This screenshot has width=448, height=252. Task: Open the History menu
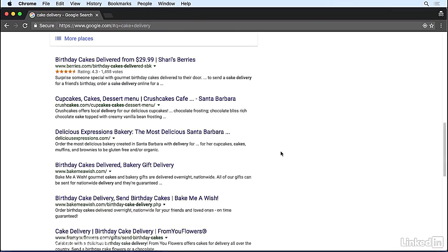tap(94, 3)
